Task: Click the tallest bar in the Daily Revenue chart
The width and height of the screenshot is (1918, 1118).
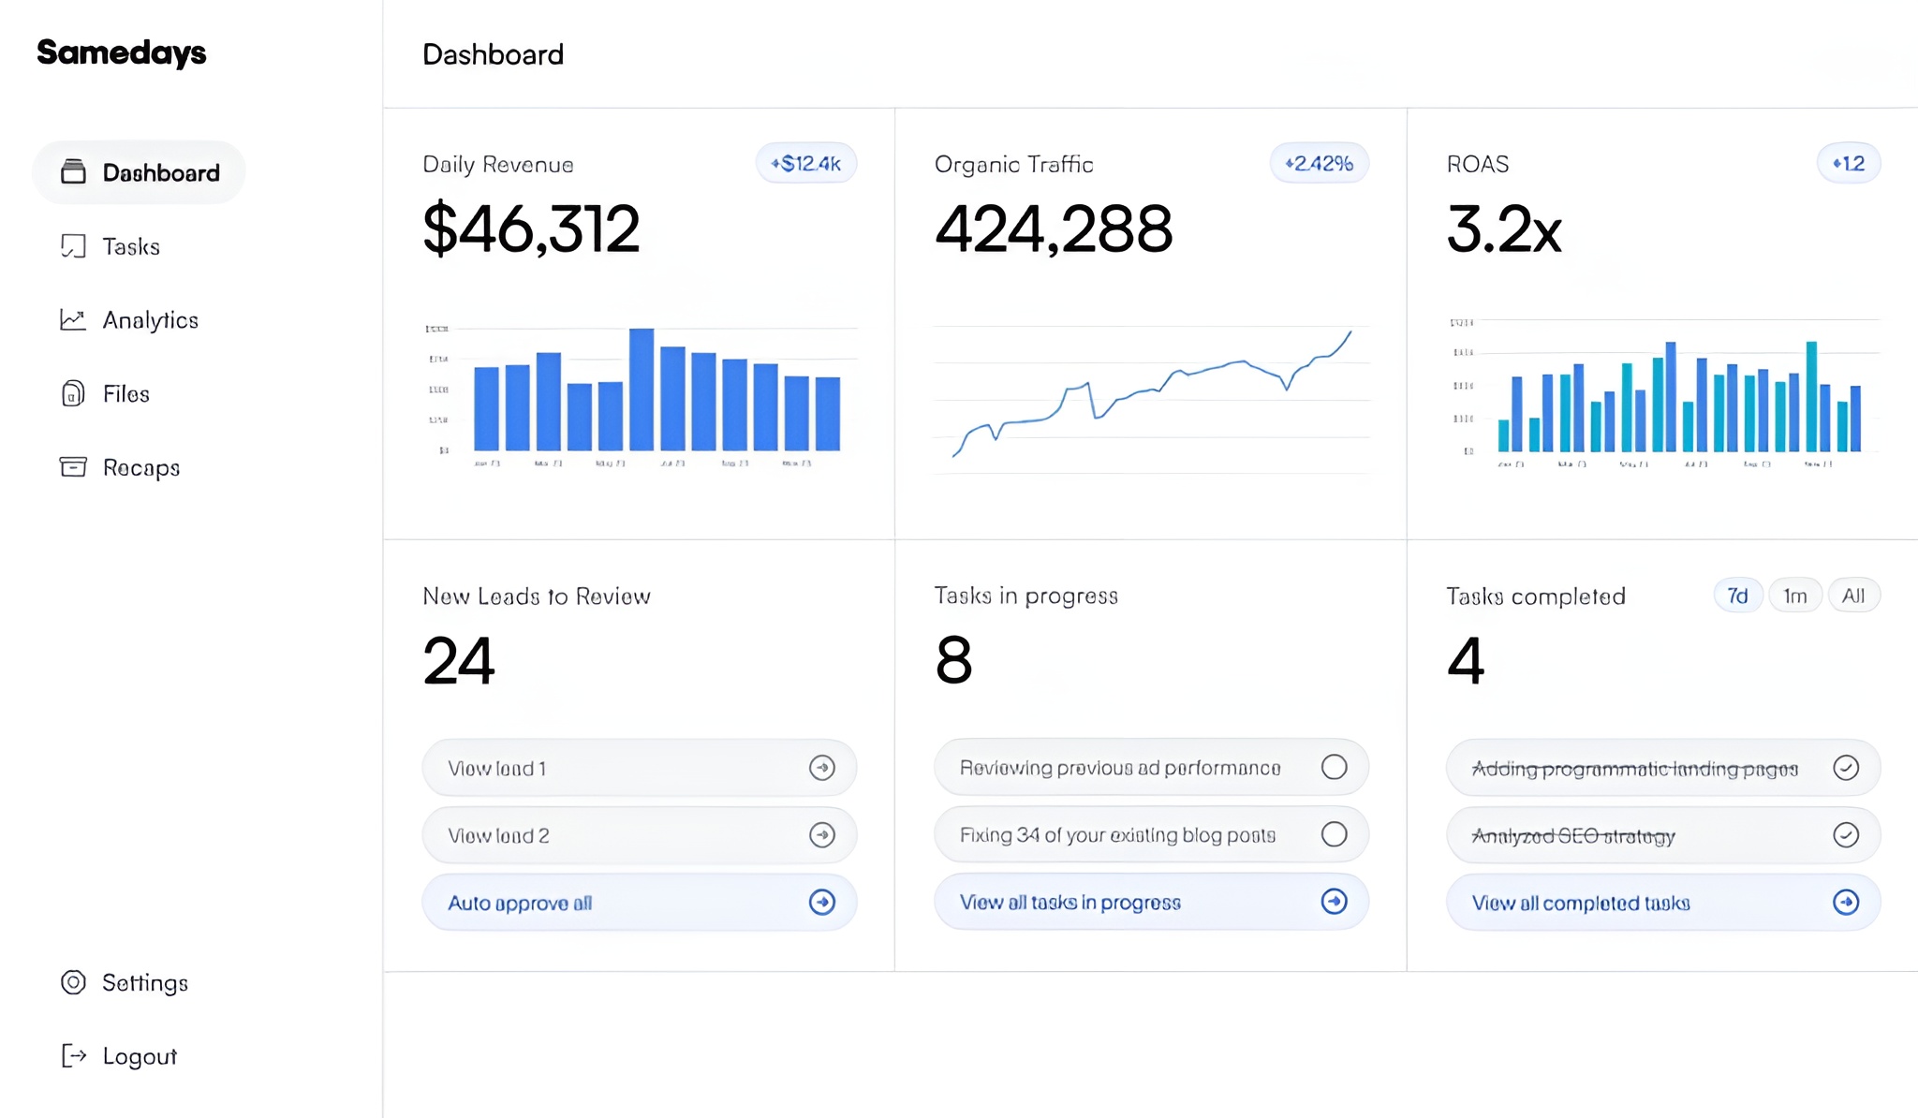Action: click(x=642, y=389)
